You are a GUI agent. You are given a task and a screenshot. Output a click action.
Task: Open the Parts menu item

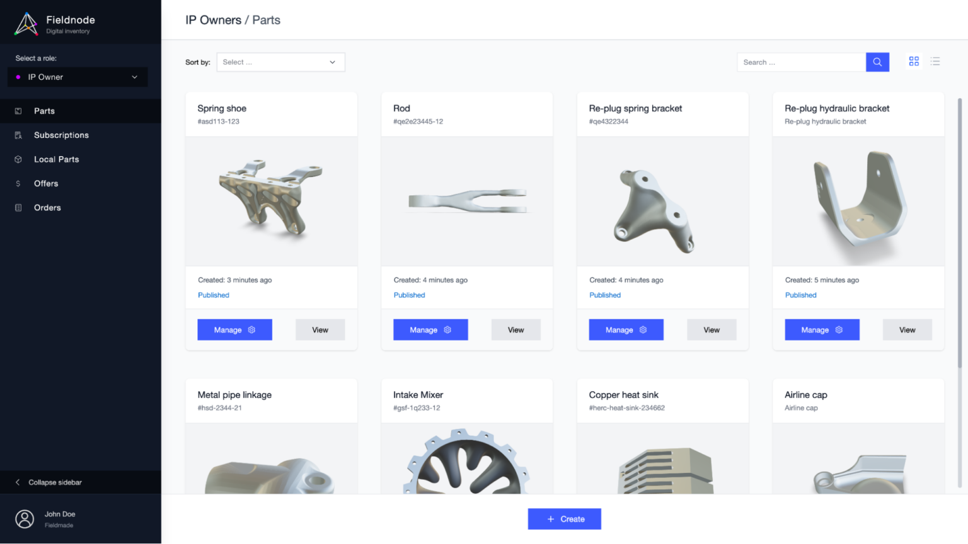click(x=44, y=111)
